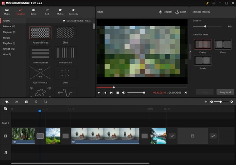Image resolution: width=236 pixels, height=165 pixels.
Task: Click transition swap icon after lake clip
Action: (172, 136)
